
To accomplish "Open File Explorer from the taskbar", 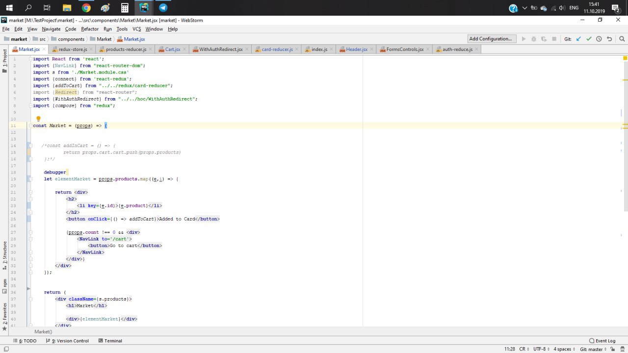I will (x=67, y=8).
